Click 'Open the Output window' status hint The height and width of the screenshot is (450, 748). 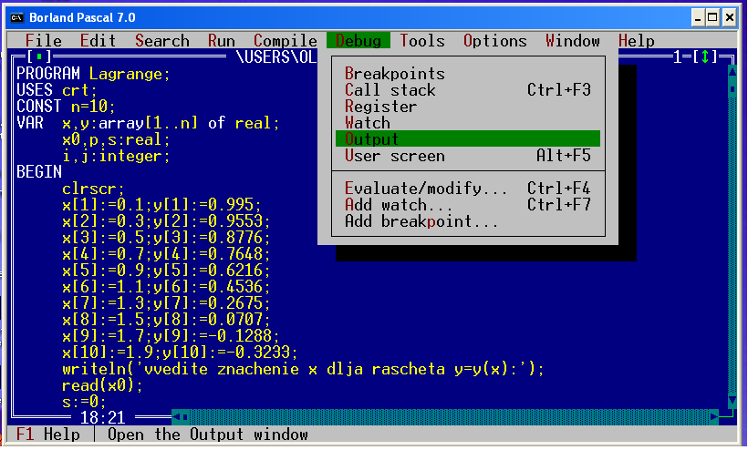pyautogui.click(x=208, y=435)
